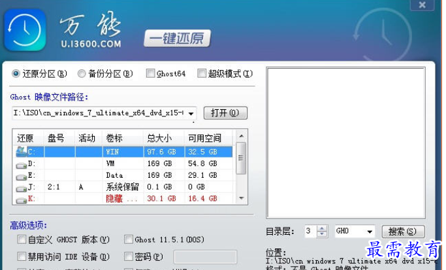This screenshot has width=446, height=270.
Task: Select the 隐藏 volume label cell
Action: [123, 199]
